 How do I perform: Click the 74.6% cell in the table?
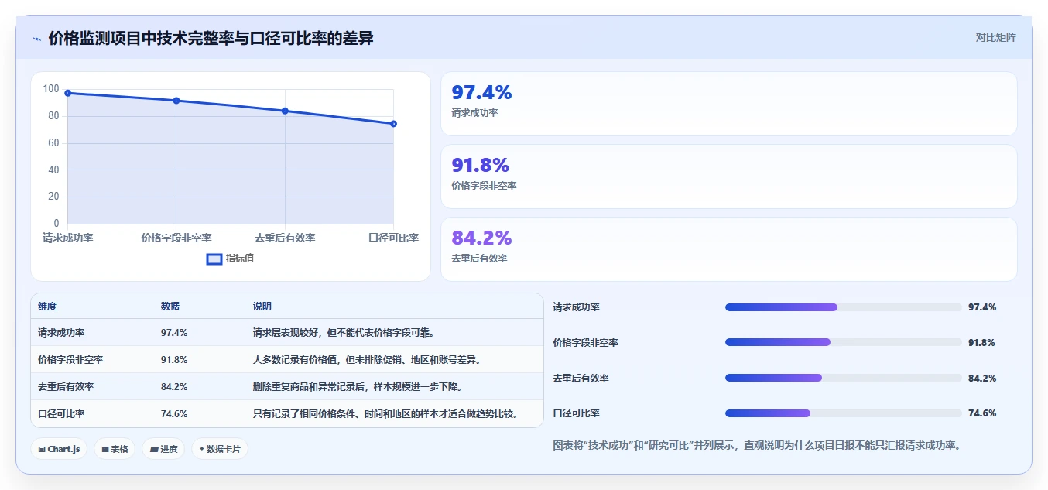(174, 414)
